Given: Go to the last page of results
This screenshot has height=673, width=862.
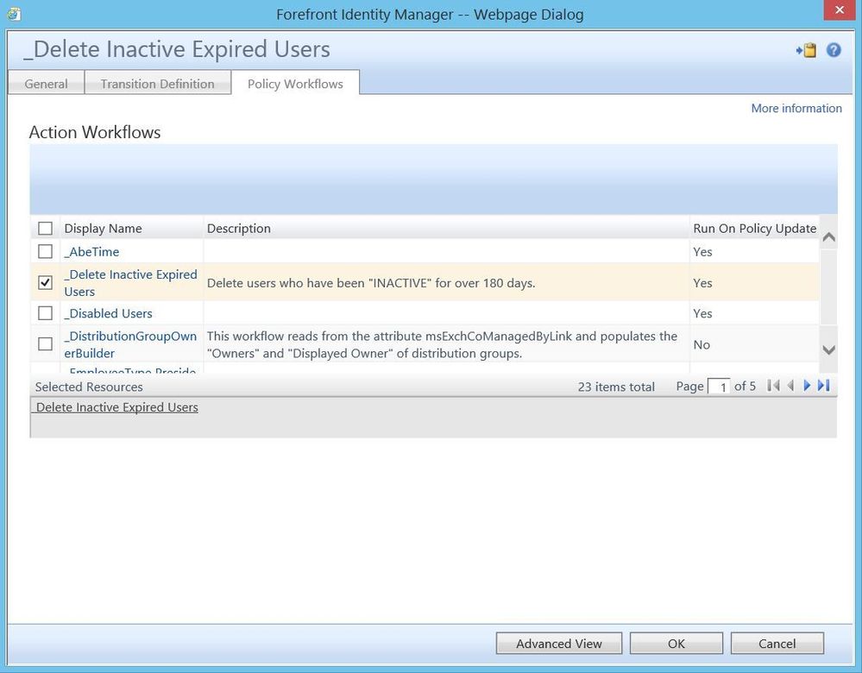Looking at the screenshot, I should [823, 386].
